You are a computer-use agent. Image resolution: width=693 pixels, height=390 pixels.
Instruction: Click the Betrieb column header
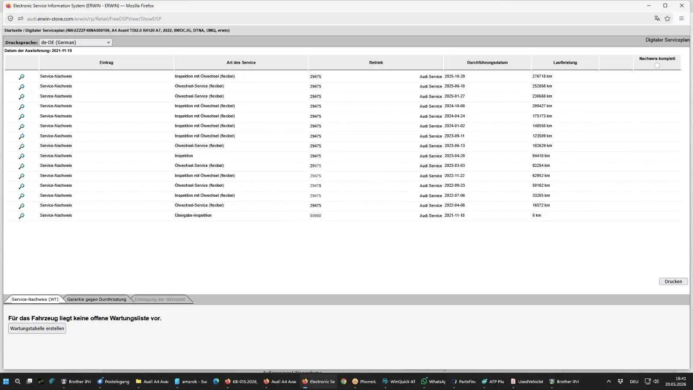[x=376, y=62]
